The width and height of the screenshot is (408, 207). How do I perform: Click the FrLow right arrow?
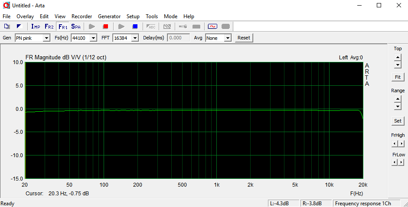coord(401,162)
